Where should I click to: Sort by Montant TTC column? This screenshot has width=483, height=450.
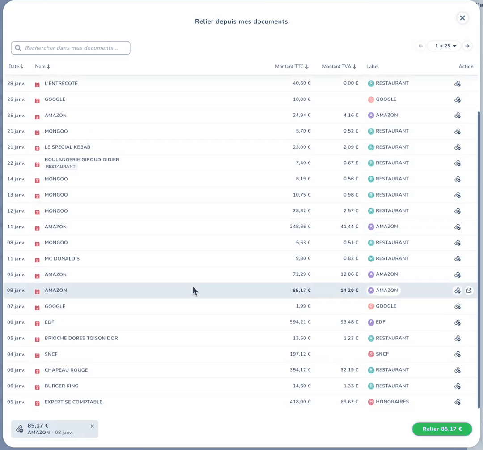292,66
